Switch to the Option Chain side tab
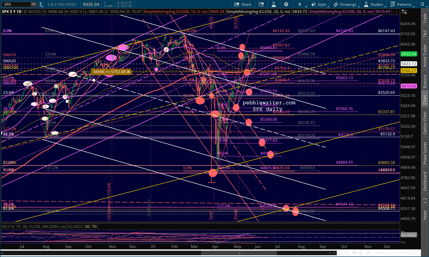The width and height of the screenshot is (429, 257). coord(425,123)
